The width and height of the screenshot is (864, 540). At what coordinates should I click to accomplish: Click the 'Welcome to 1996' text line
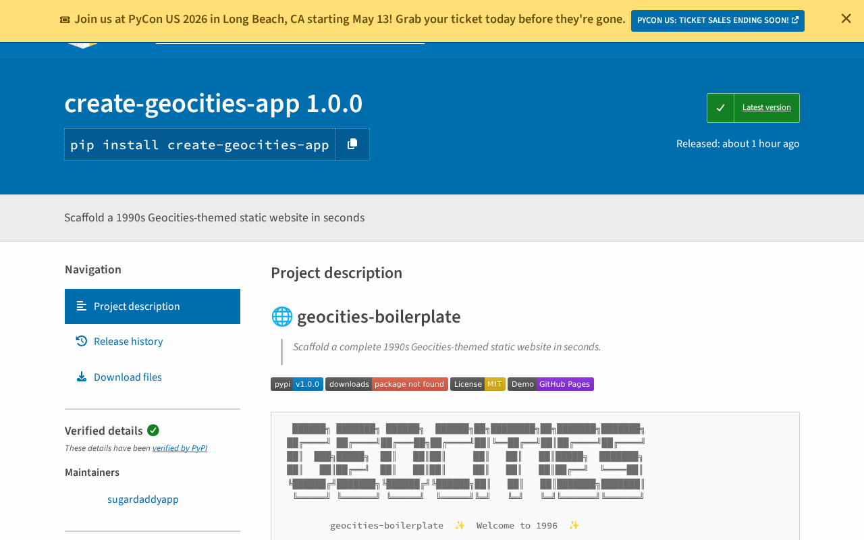pos(517,526)
